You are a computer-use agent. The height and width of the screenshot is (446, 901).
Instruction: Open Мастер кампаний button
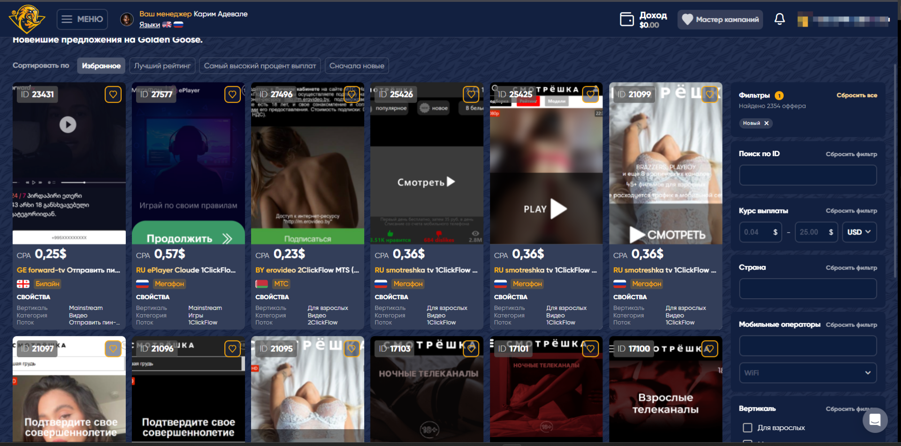(720, 19)
